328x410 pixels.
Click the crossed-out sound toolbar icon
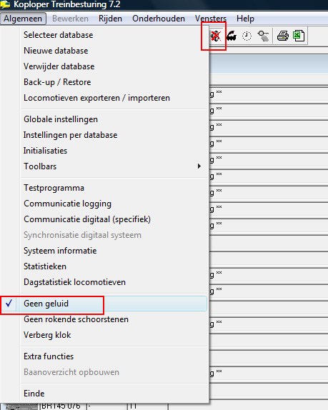pos(216,36)
